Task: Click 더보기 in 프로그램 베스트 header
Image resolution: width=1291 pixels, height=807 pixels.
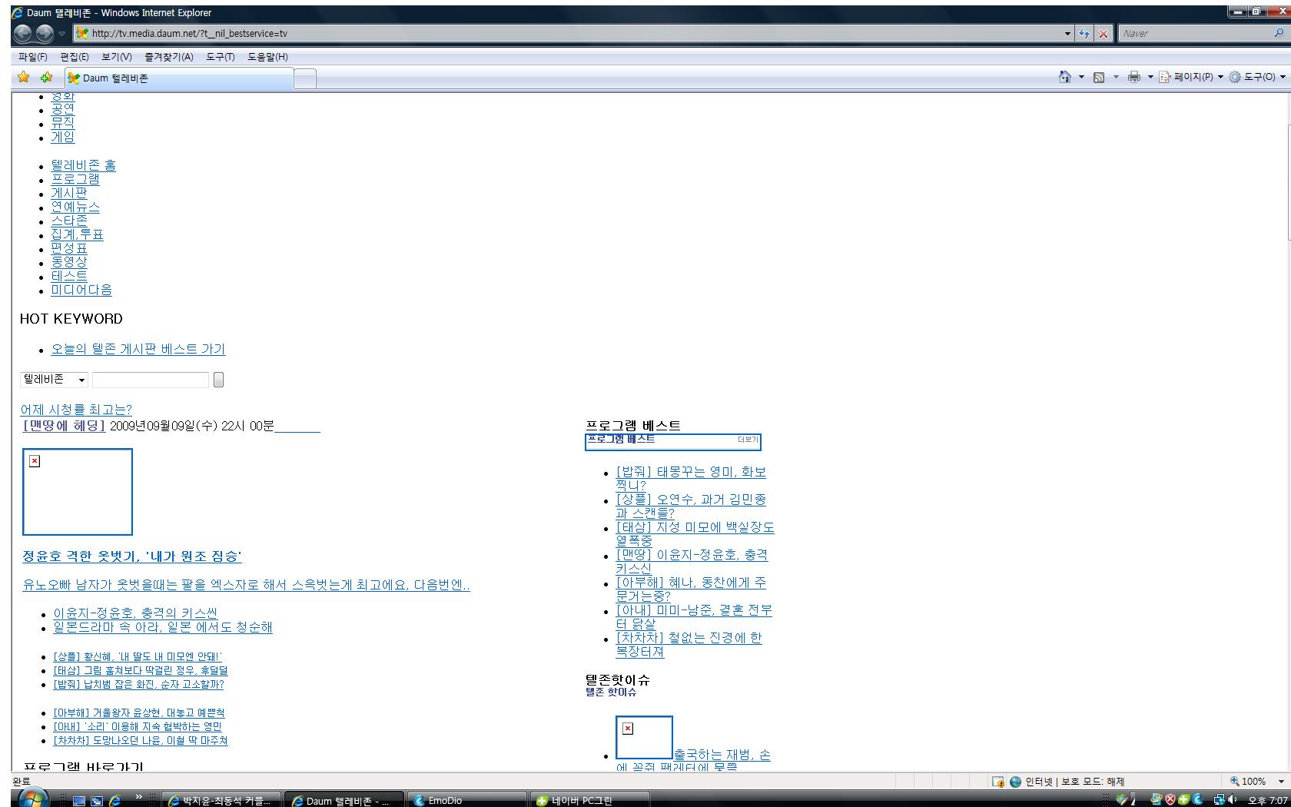Action: click(747, 440)
